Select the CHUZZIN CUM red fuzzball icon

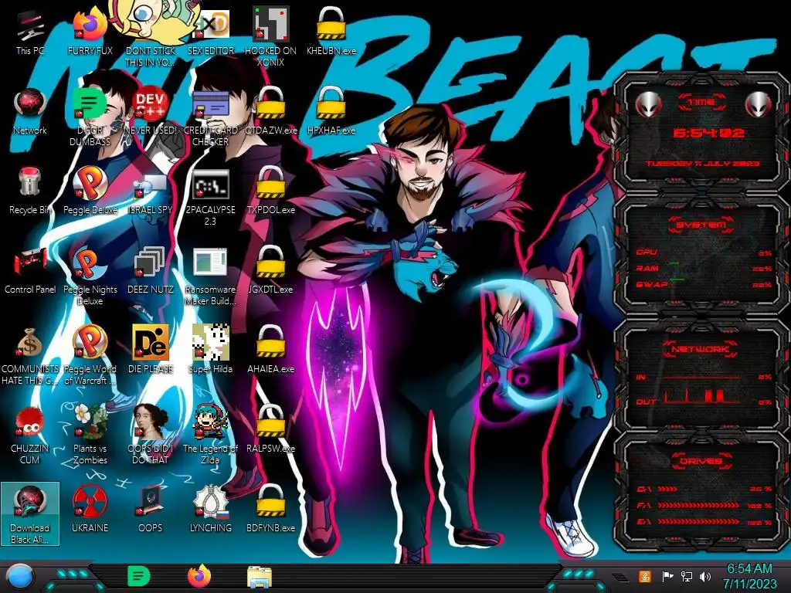point(30,435)
